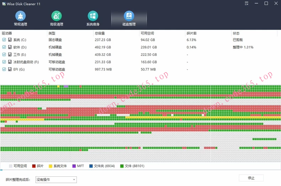
Task: Click the 237.23 GB capacity cell
Action: click(103, 40)
